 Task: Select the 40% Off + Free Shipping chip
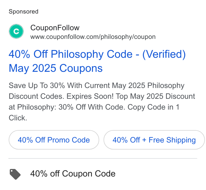(154, 140)
